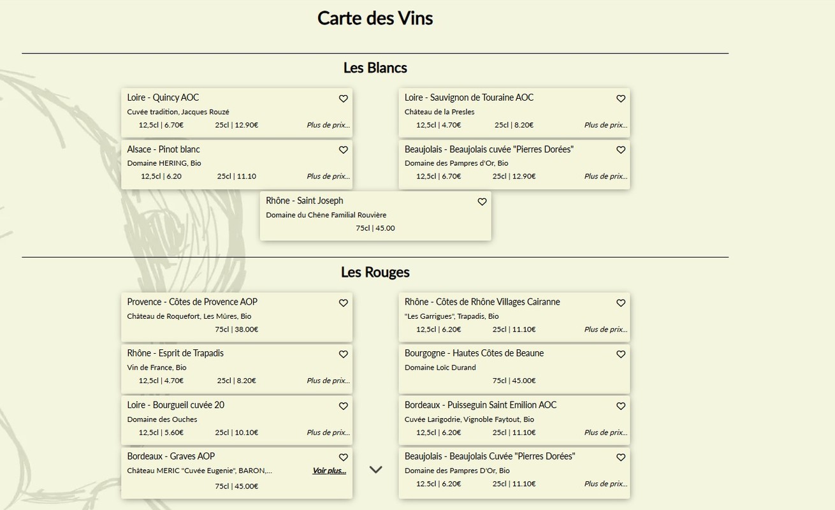Viewport: 835px width, 510px height.
Task: View more prices for Côtes de Rhône Cairanne
Action: click(x=606, y=330)
